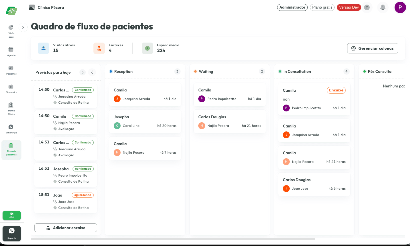
Task: Click the Waiting count badge 2
Action: pos(262,71)
